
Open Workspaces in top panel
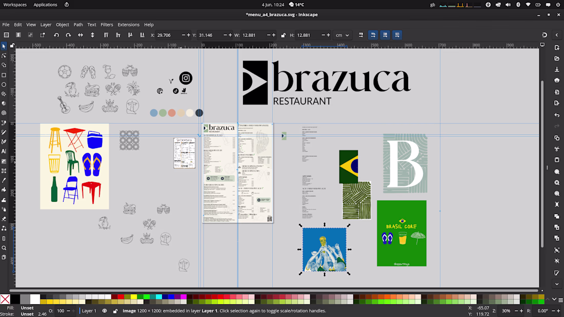[x=15, y=5]
